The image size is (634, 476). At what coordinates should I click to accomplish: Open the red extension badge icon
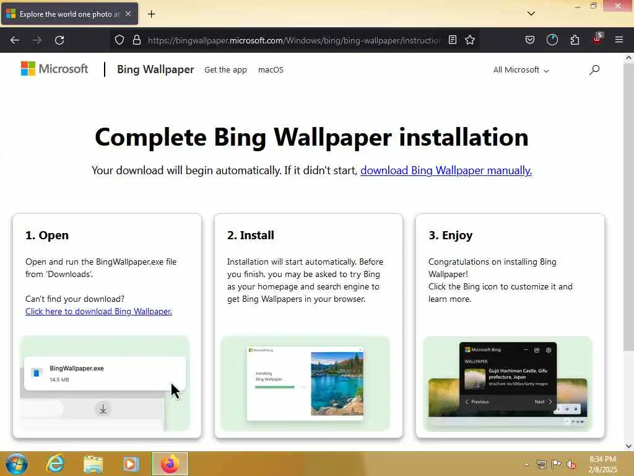tap(597, 39)
